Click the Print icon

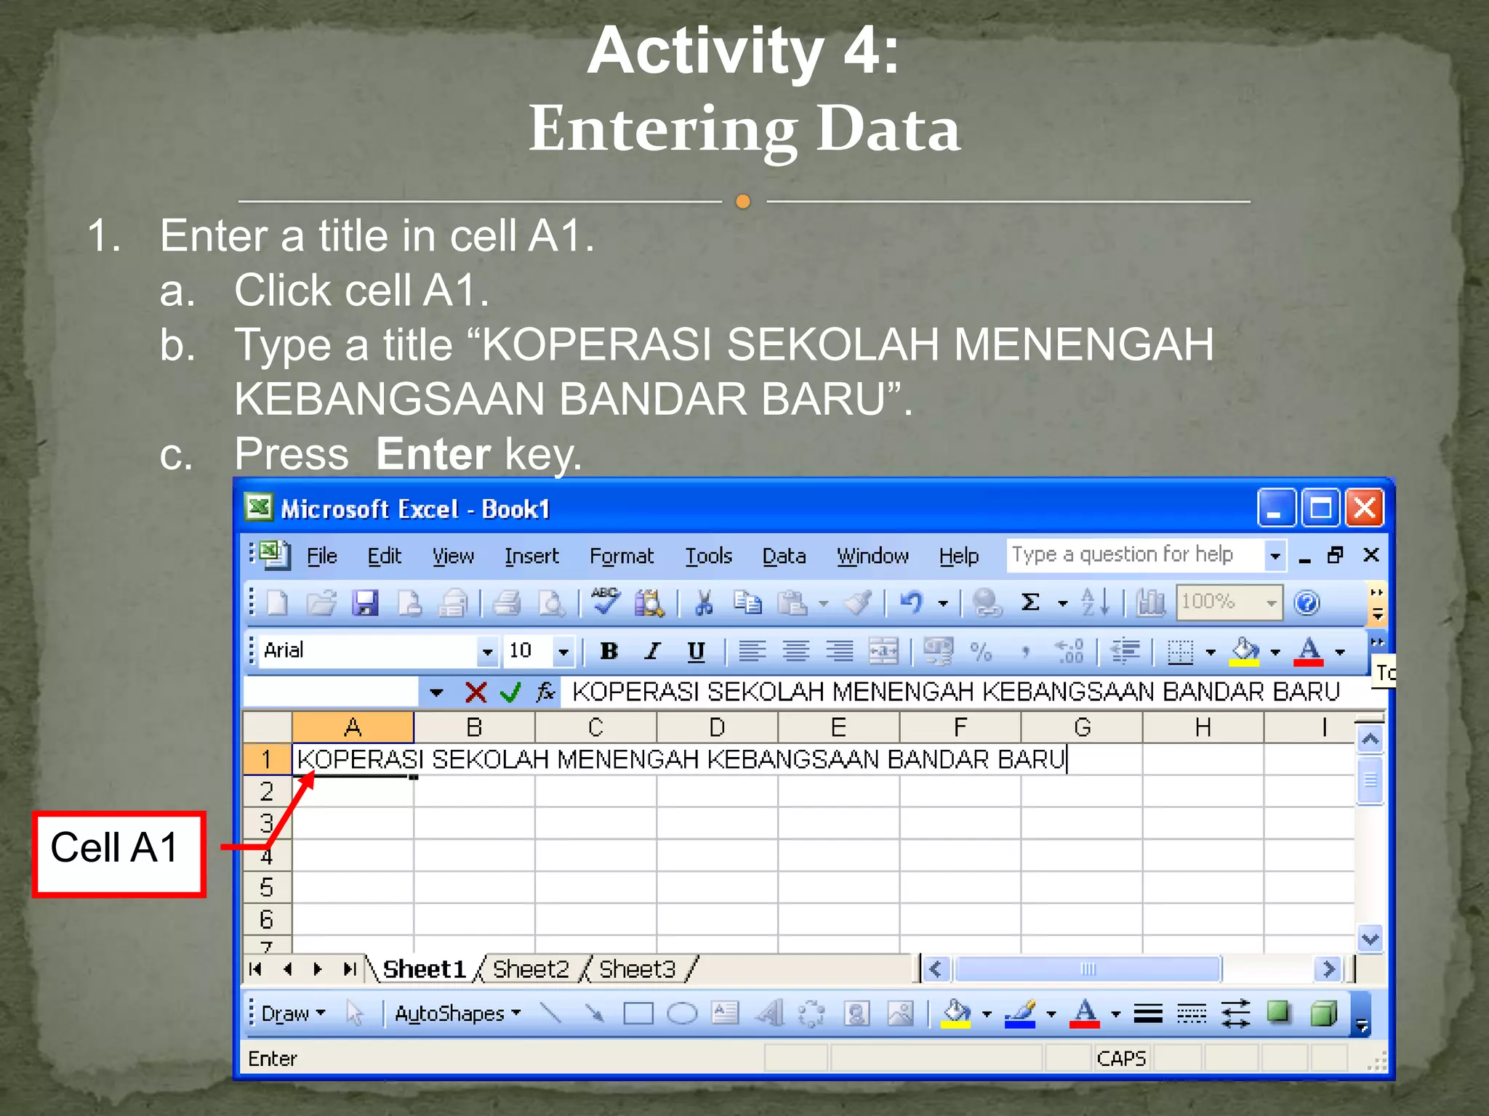(507, 603)
